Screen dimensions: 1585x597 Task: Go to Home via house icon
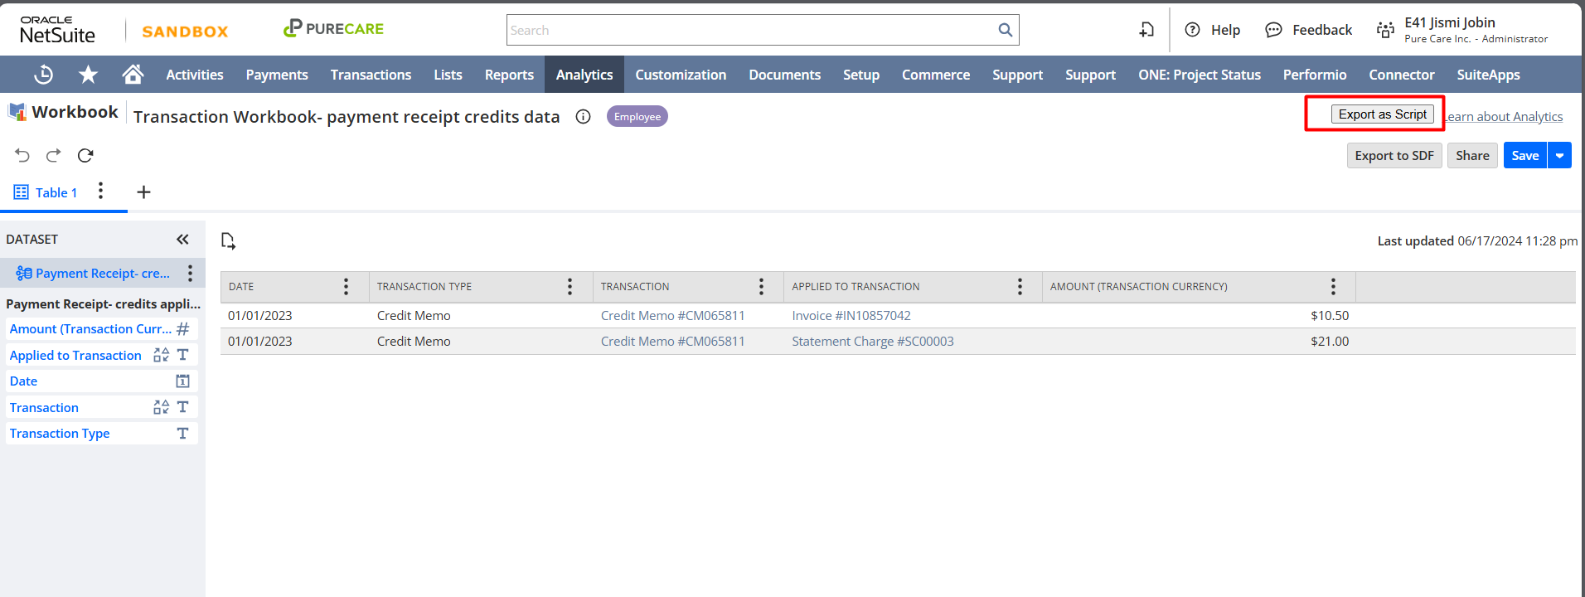[133, 75]
